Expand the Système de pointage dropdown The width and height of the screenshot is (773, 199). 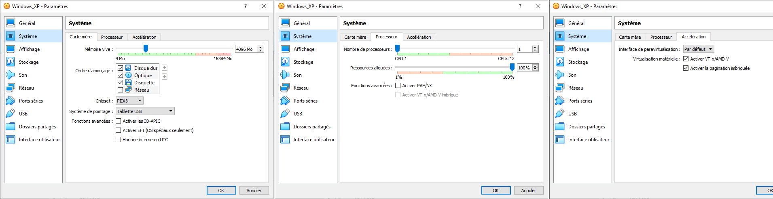[145, 111]
